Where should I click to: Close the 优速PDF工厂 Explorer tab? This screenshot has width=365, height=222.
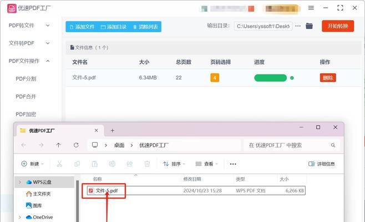pos(96,130)
